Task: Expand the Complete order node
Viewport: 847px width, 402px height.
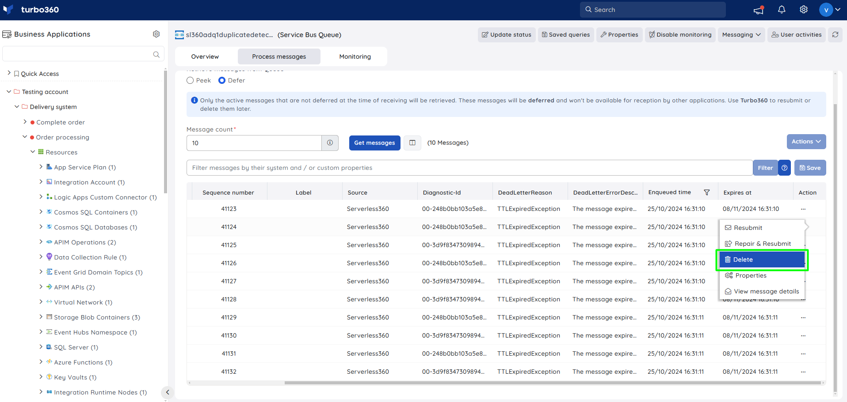Action: pos(25,122)
